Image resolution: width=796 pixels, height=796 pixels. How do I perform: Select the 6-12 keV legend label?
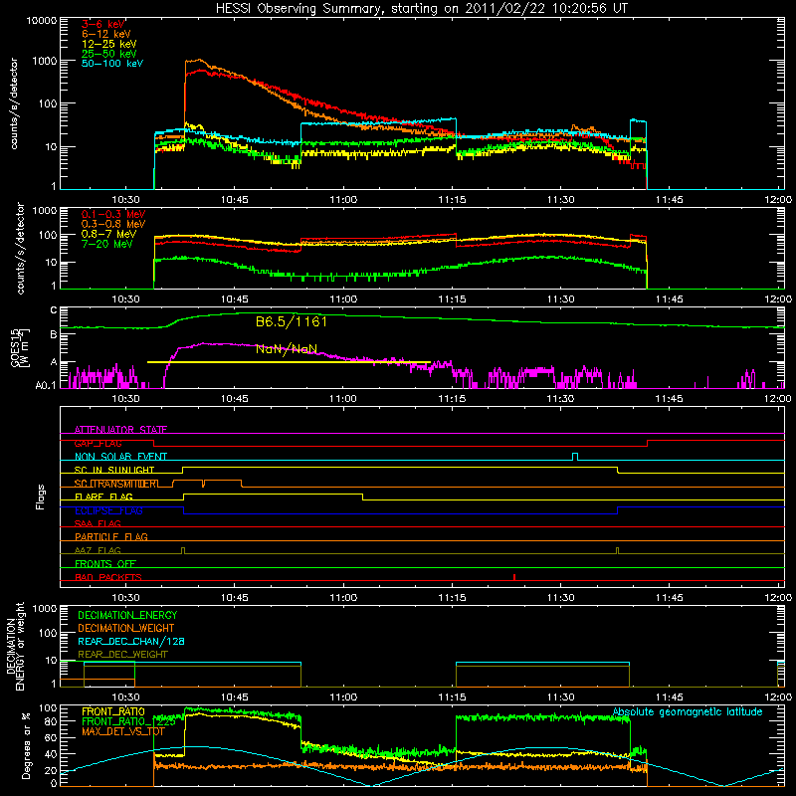pyautogui.click(x=106, y=34)
